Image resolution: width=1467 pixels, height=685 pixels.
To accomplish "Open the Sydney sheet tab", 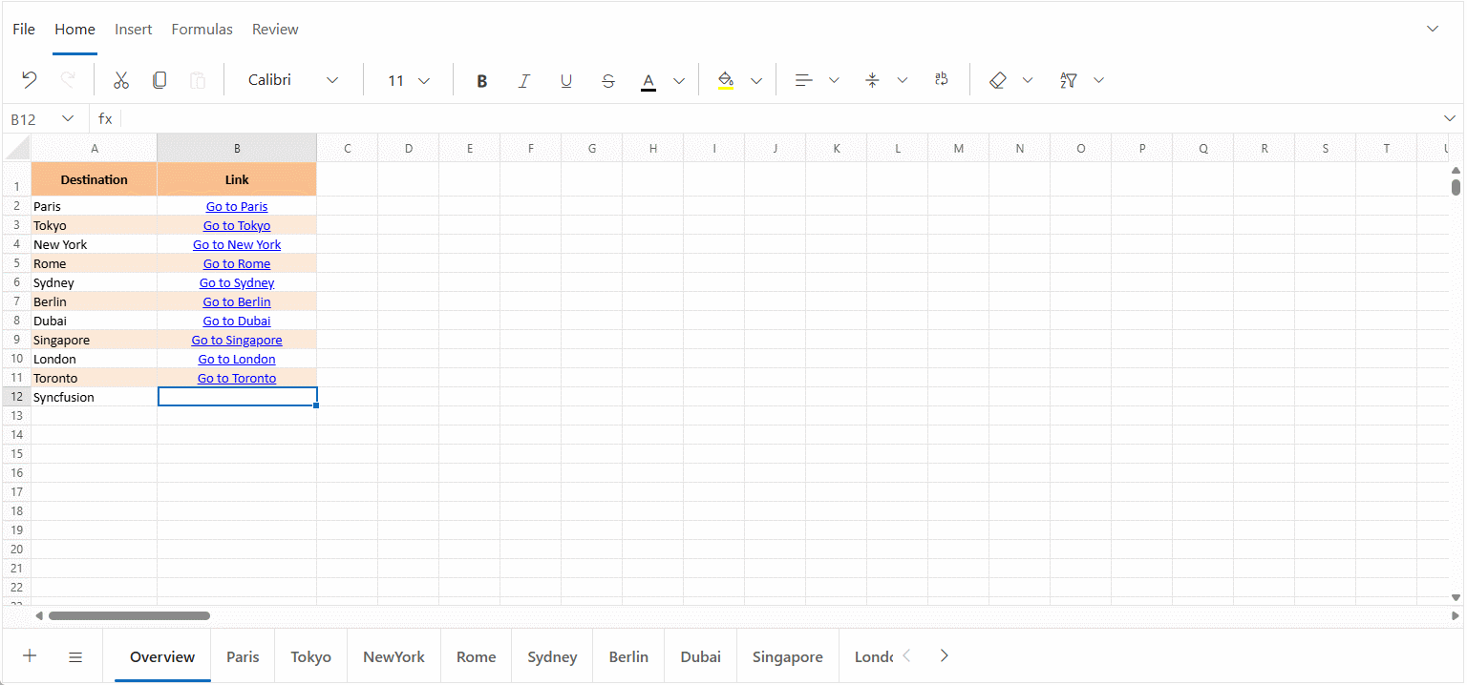I will pos(552,656).
